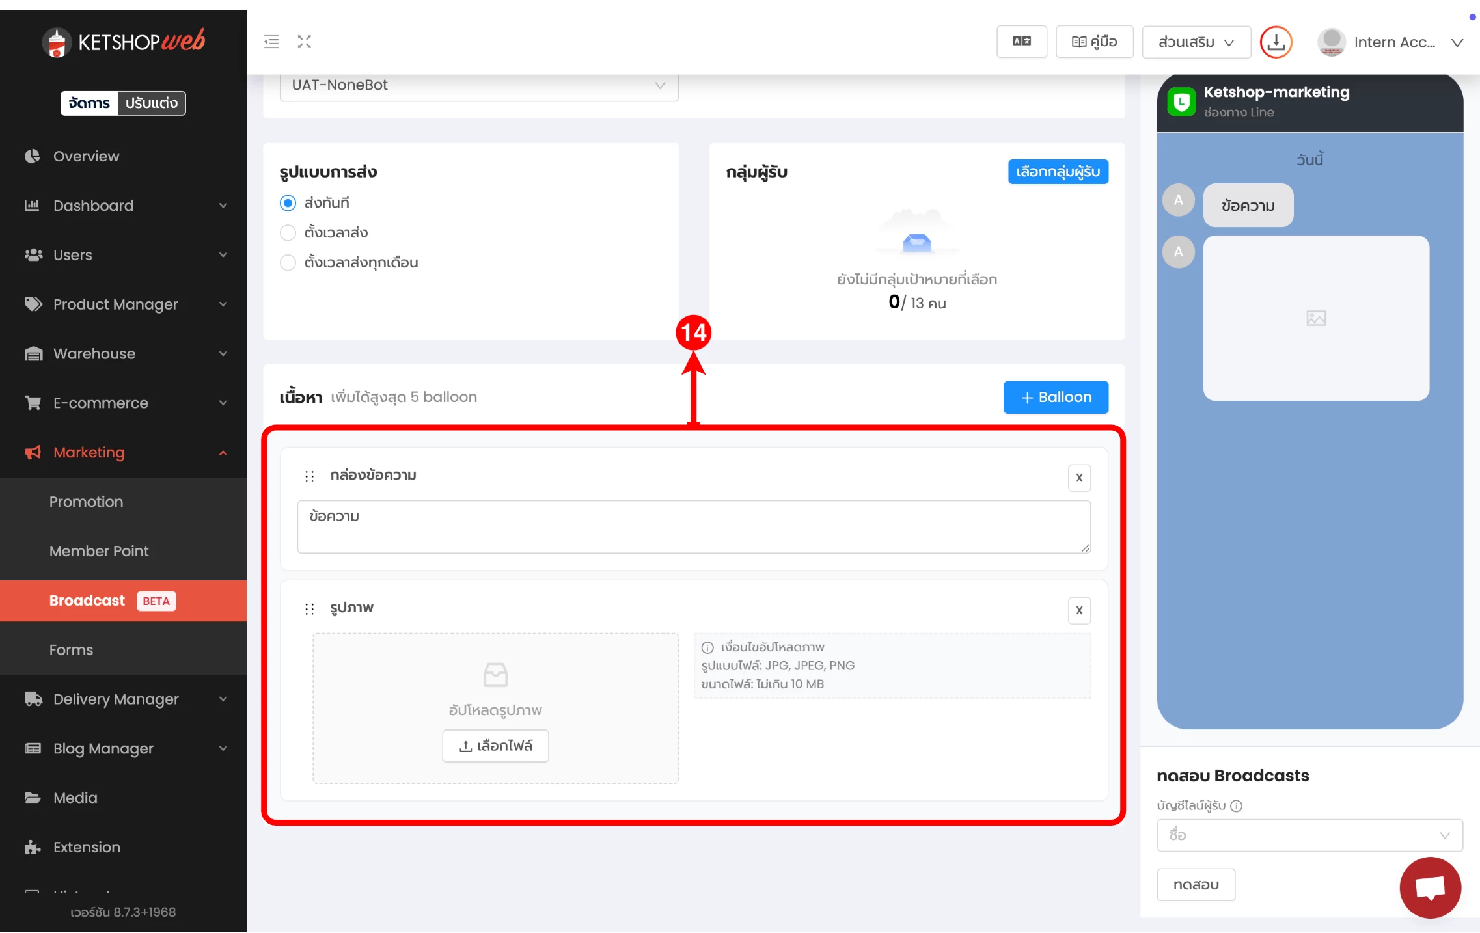This screenshot has height=933, width=1480.
Task: Open Promotion under Marketing
Action: click(x=86, y=502)
